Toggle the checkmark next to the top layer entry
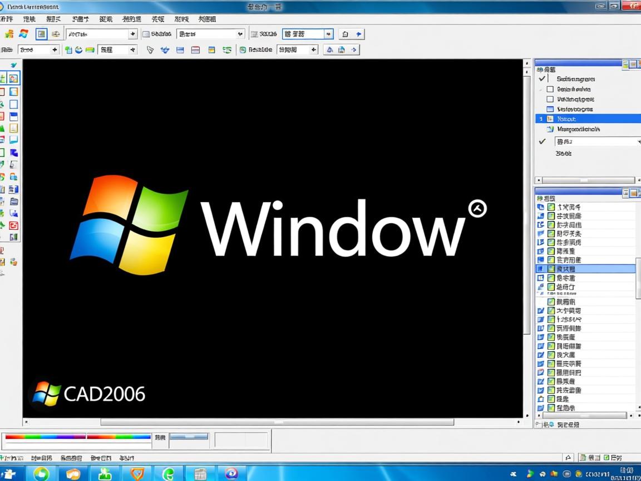This screenshot has height=481, width=641. pos(543,78)
